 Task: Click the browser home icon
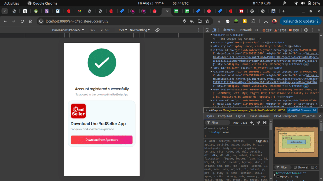coord(31,21)
